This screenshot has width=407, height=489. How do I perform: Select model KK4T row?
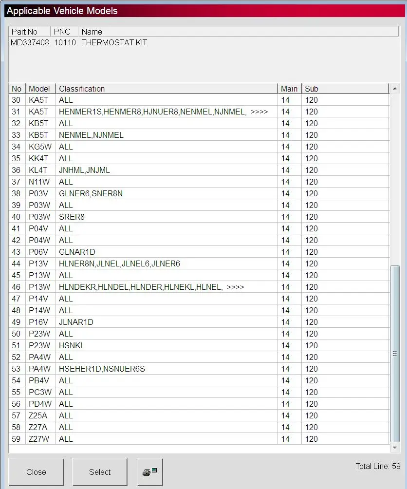click(199, 158)
